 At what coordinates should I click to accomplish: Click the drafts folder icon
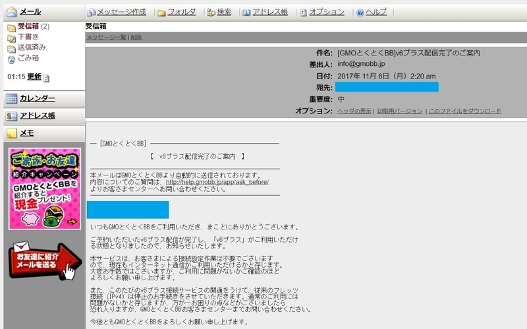pyautogui.click(x=11, y=38)
